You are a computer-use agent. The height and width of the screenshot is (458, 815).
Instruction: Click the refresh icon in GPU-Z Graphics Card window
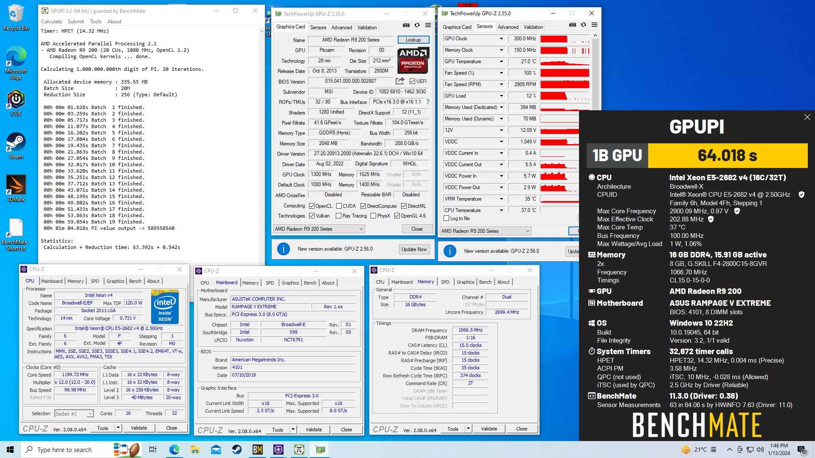click(x=417, y=25)
